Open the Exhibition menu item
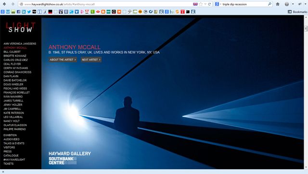This screenshot has width=308, height=174. pyautogui.click(x=10, y=135)
